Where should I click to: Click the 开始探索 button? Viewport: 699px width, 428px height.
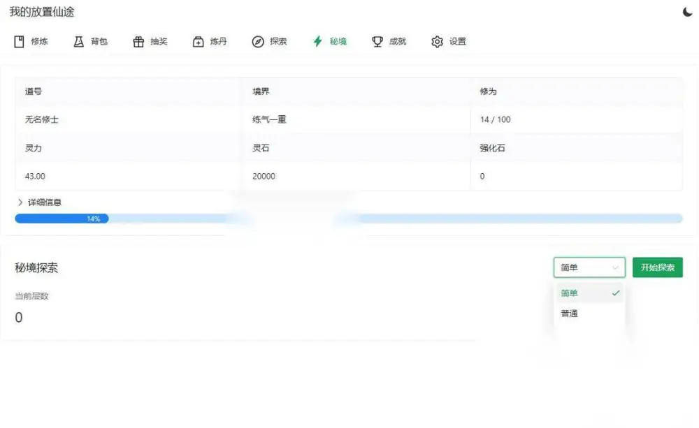coord(658,267)
